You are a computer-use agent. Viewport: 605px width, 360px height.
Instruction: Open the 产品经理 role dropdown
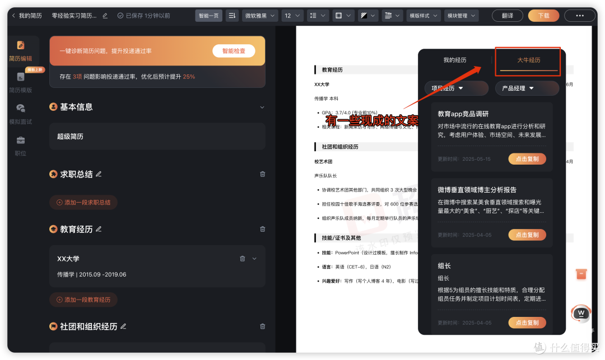click(527, 88)
